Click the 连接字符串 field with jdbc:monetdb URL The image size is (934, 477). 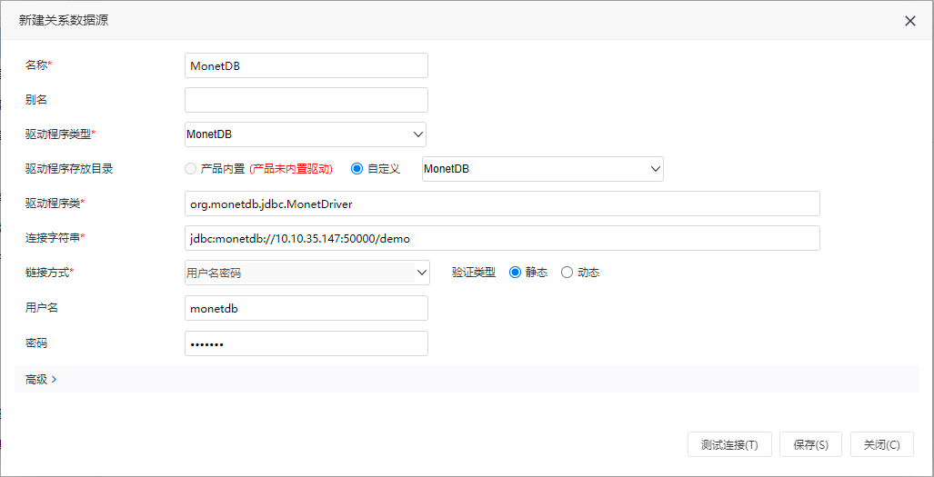coord(502,238)
